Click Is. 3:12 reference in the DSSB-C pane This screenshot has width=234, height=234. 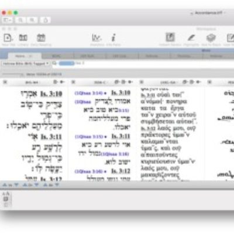click(x=121, y=171)
